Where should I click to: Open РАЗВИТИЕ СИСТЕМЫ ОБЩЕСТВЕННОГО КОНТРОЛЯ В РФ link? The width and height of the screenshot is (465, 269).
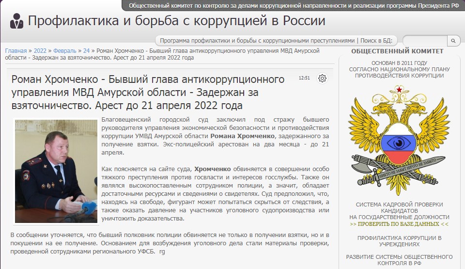tap(399, 260)
